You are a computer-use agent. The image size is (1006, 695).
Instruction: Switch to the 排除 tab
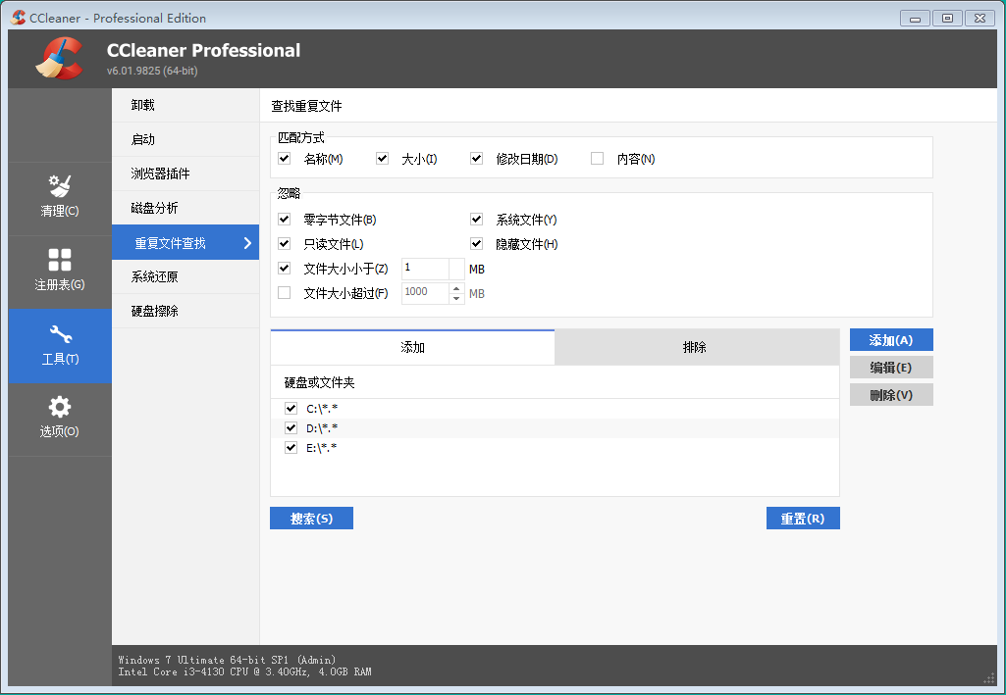pos(695,347)
